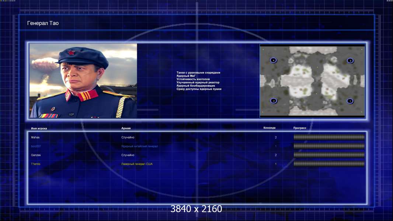
Task: Click 'Ядерный бомбардировщик' ability line
Action: pos(195,85)
